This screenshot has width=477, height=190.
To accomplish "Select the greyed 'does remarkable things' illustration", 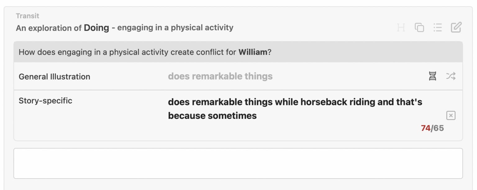I will (x=220, y=76).
